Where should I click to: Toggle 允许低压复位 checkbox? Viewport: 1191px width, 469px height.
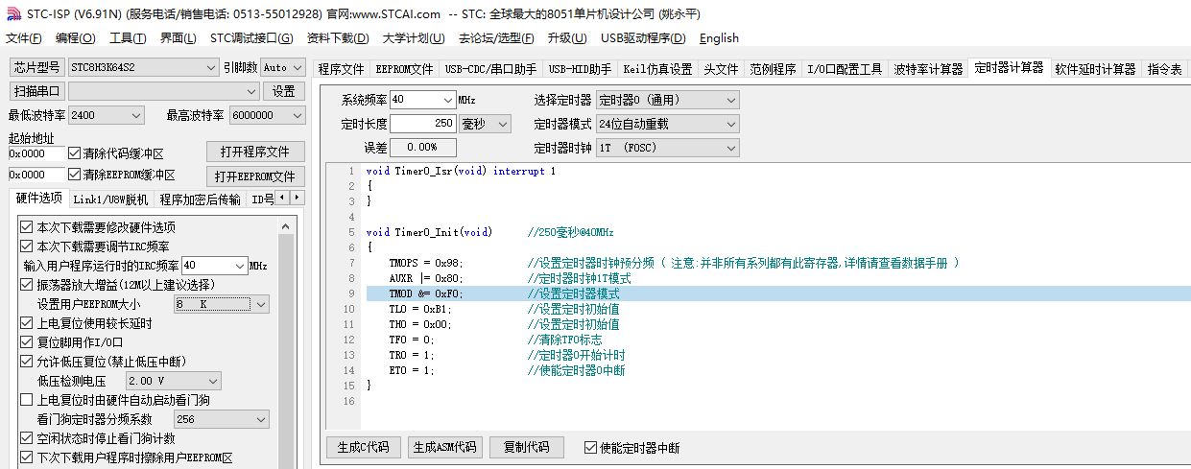pyautogui.click(x=26, y=362)
